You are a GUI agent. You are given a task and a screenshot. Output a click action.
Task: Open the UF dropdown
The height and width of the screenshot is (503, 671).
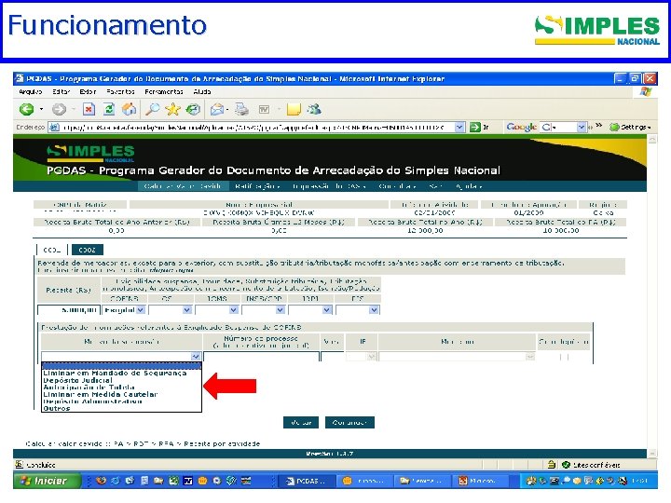[x=371, y=356]
